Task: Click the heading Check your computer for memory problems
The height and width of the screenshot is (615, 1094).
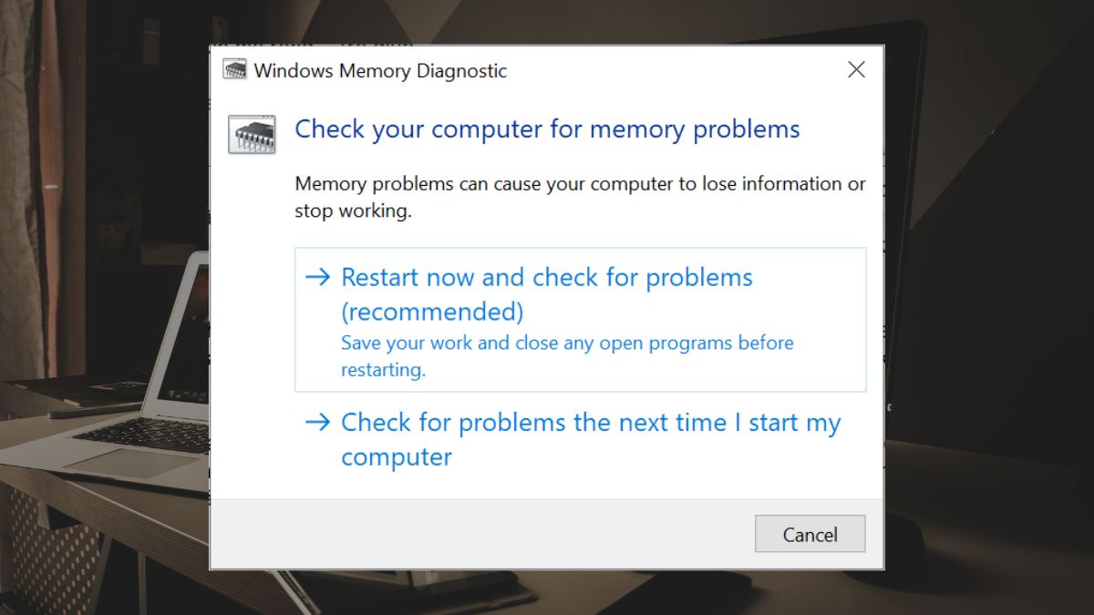Action: [x=547, y=129]
